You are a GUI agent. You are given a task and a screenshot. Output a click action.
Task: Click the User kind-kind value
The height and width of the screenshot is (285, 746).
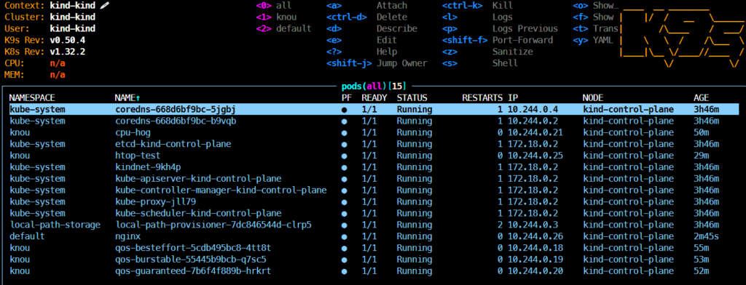click(x=72, y=28)
